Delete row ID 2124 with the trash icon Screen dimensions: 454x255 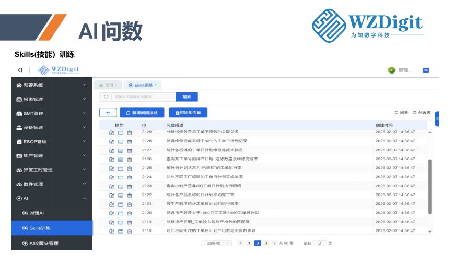tap(130, 177)
